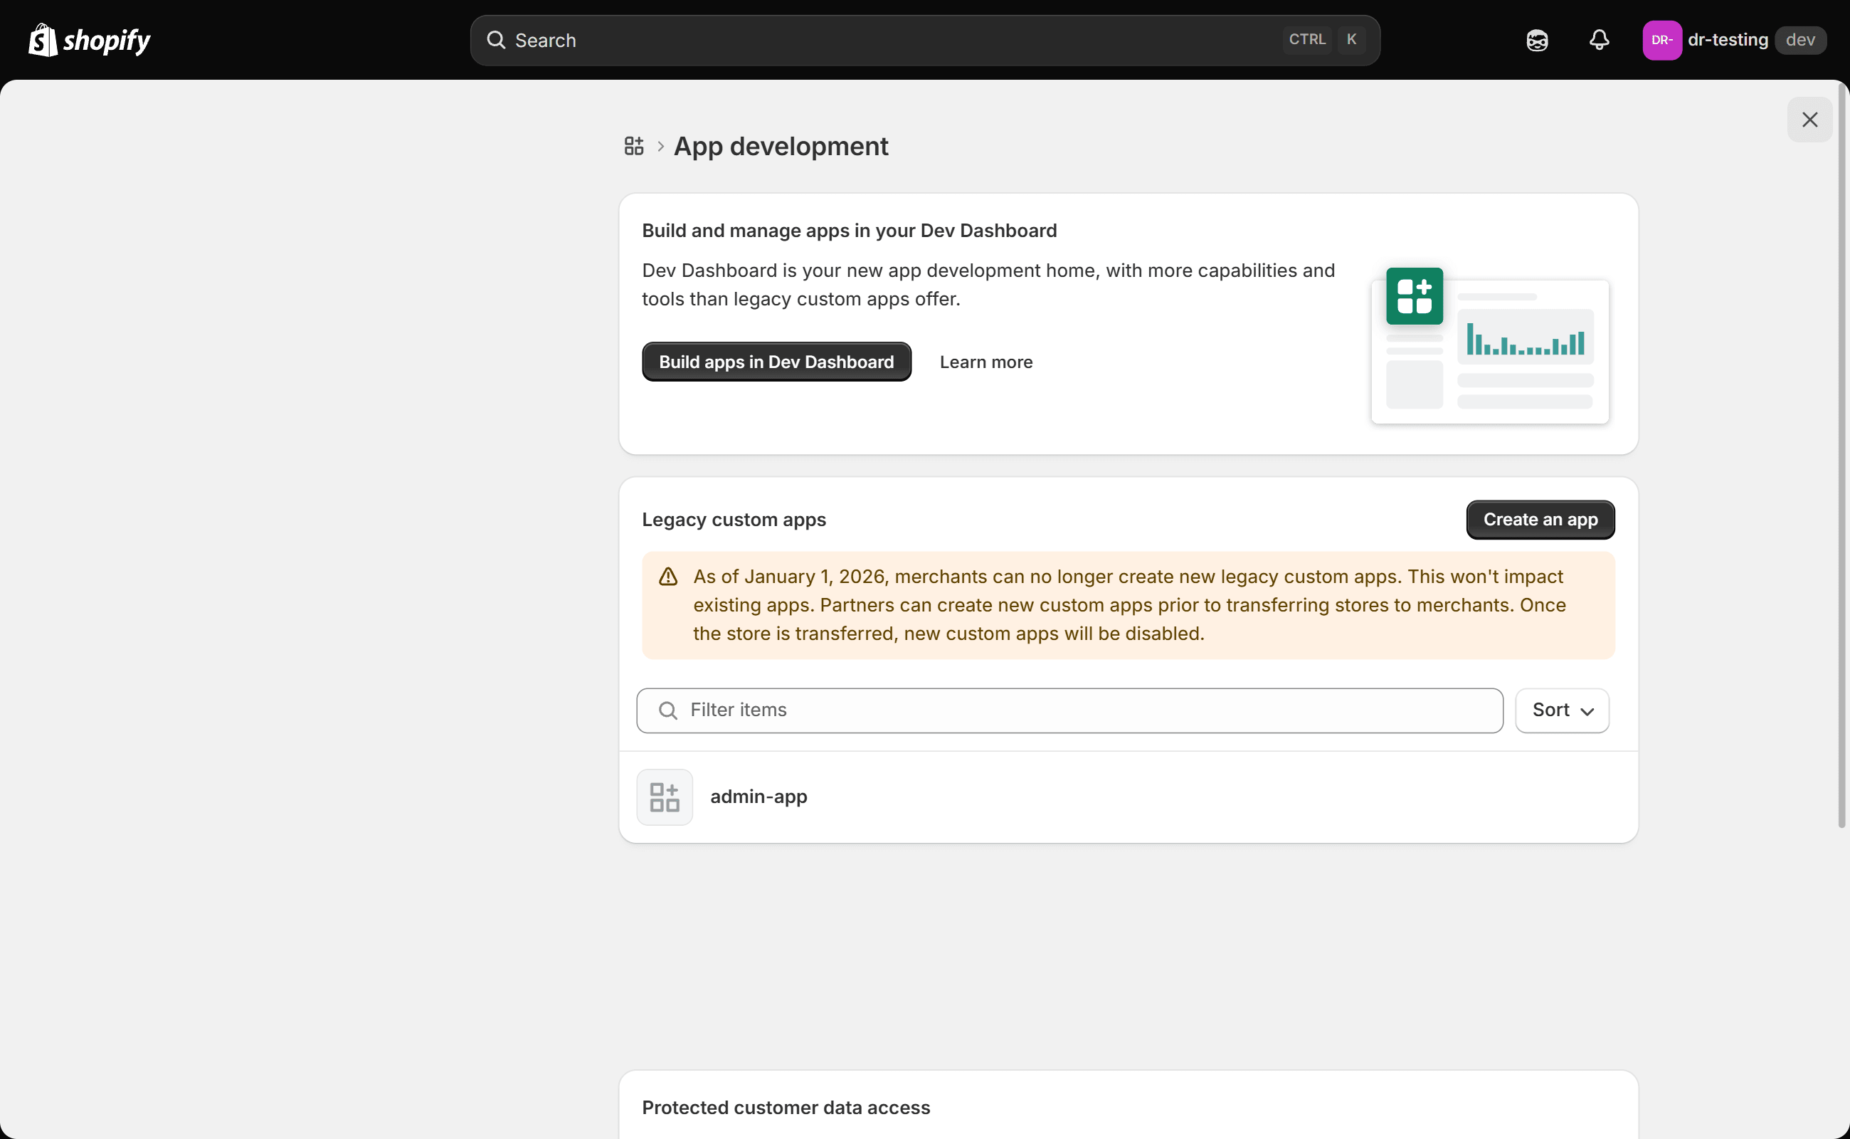Click the Dev Dashboard illustration

(1489, 345)
